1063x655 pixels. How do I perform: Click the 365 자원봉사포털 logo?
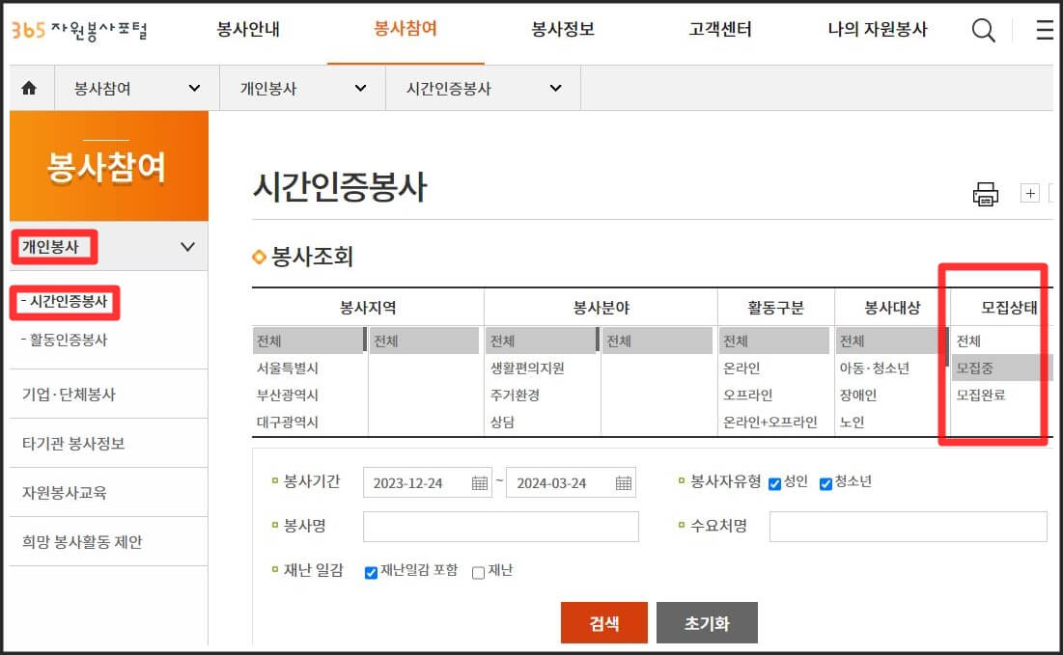76,30
